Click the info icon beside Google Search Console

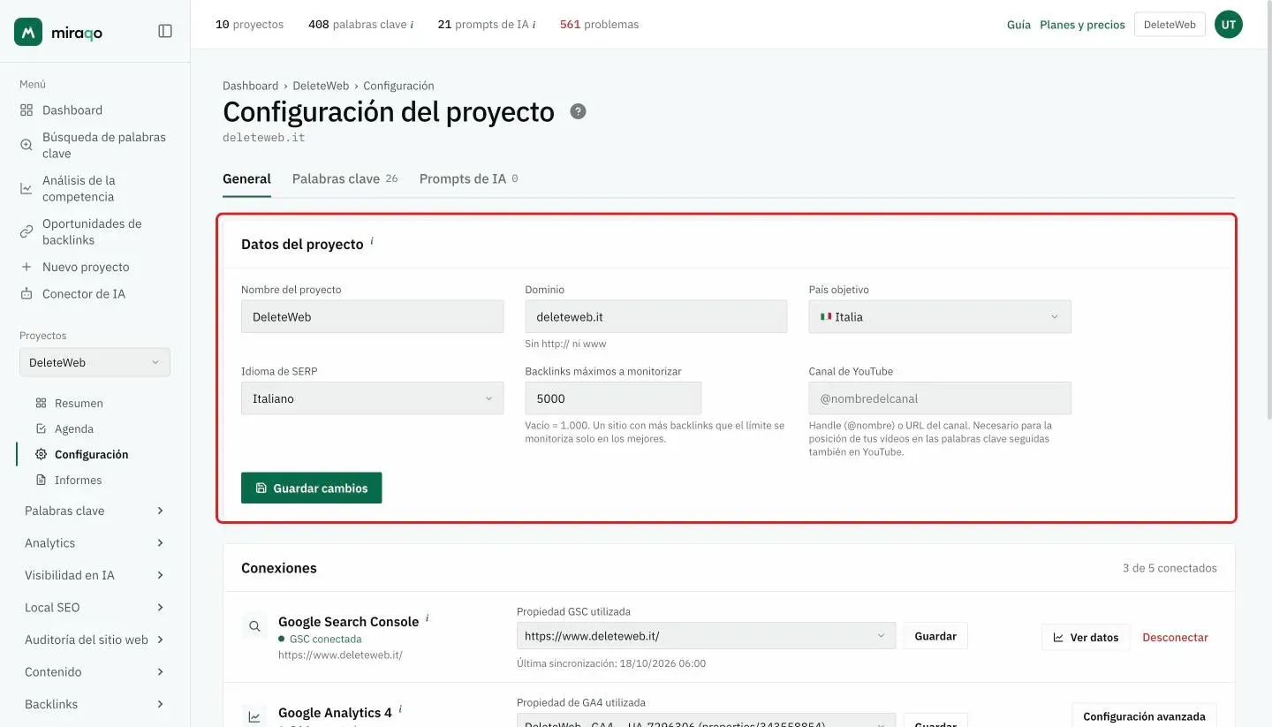tap(428, 618)
